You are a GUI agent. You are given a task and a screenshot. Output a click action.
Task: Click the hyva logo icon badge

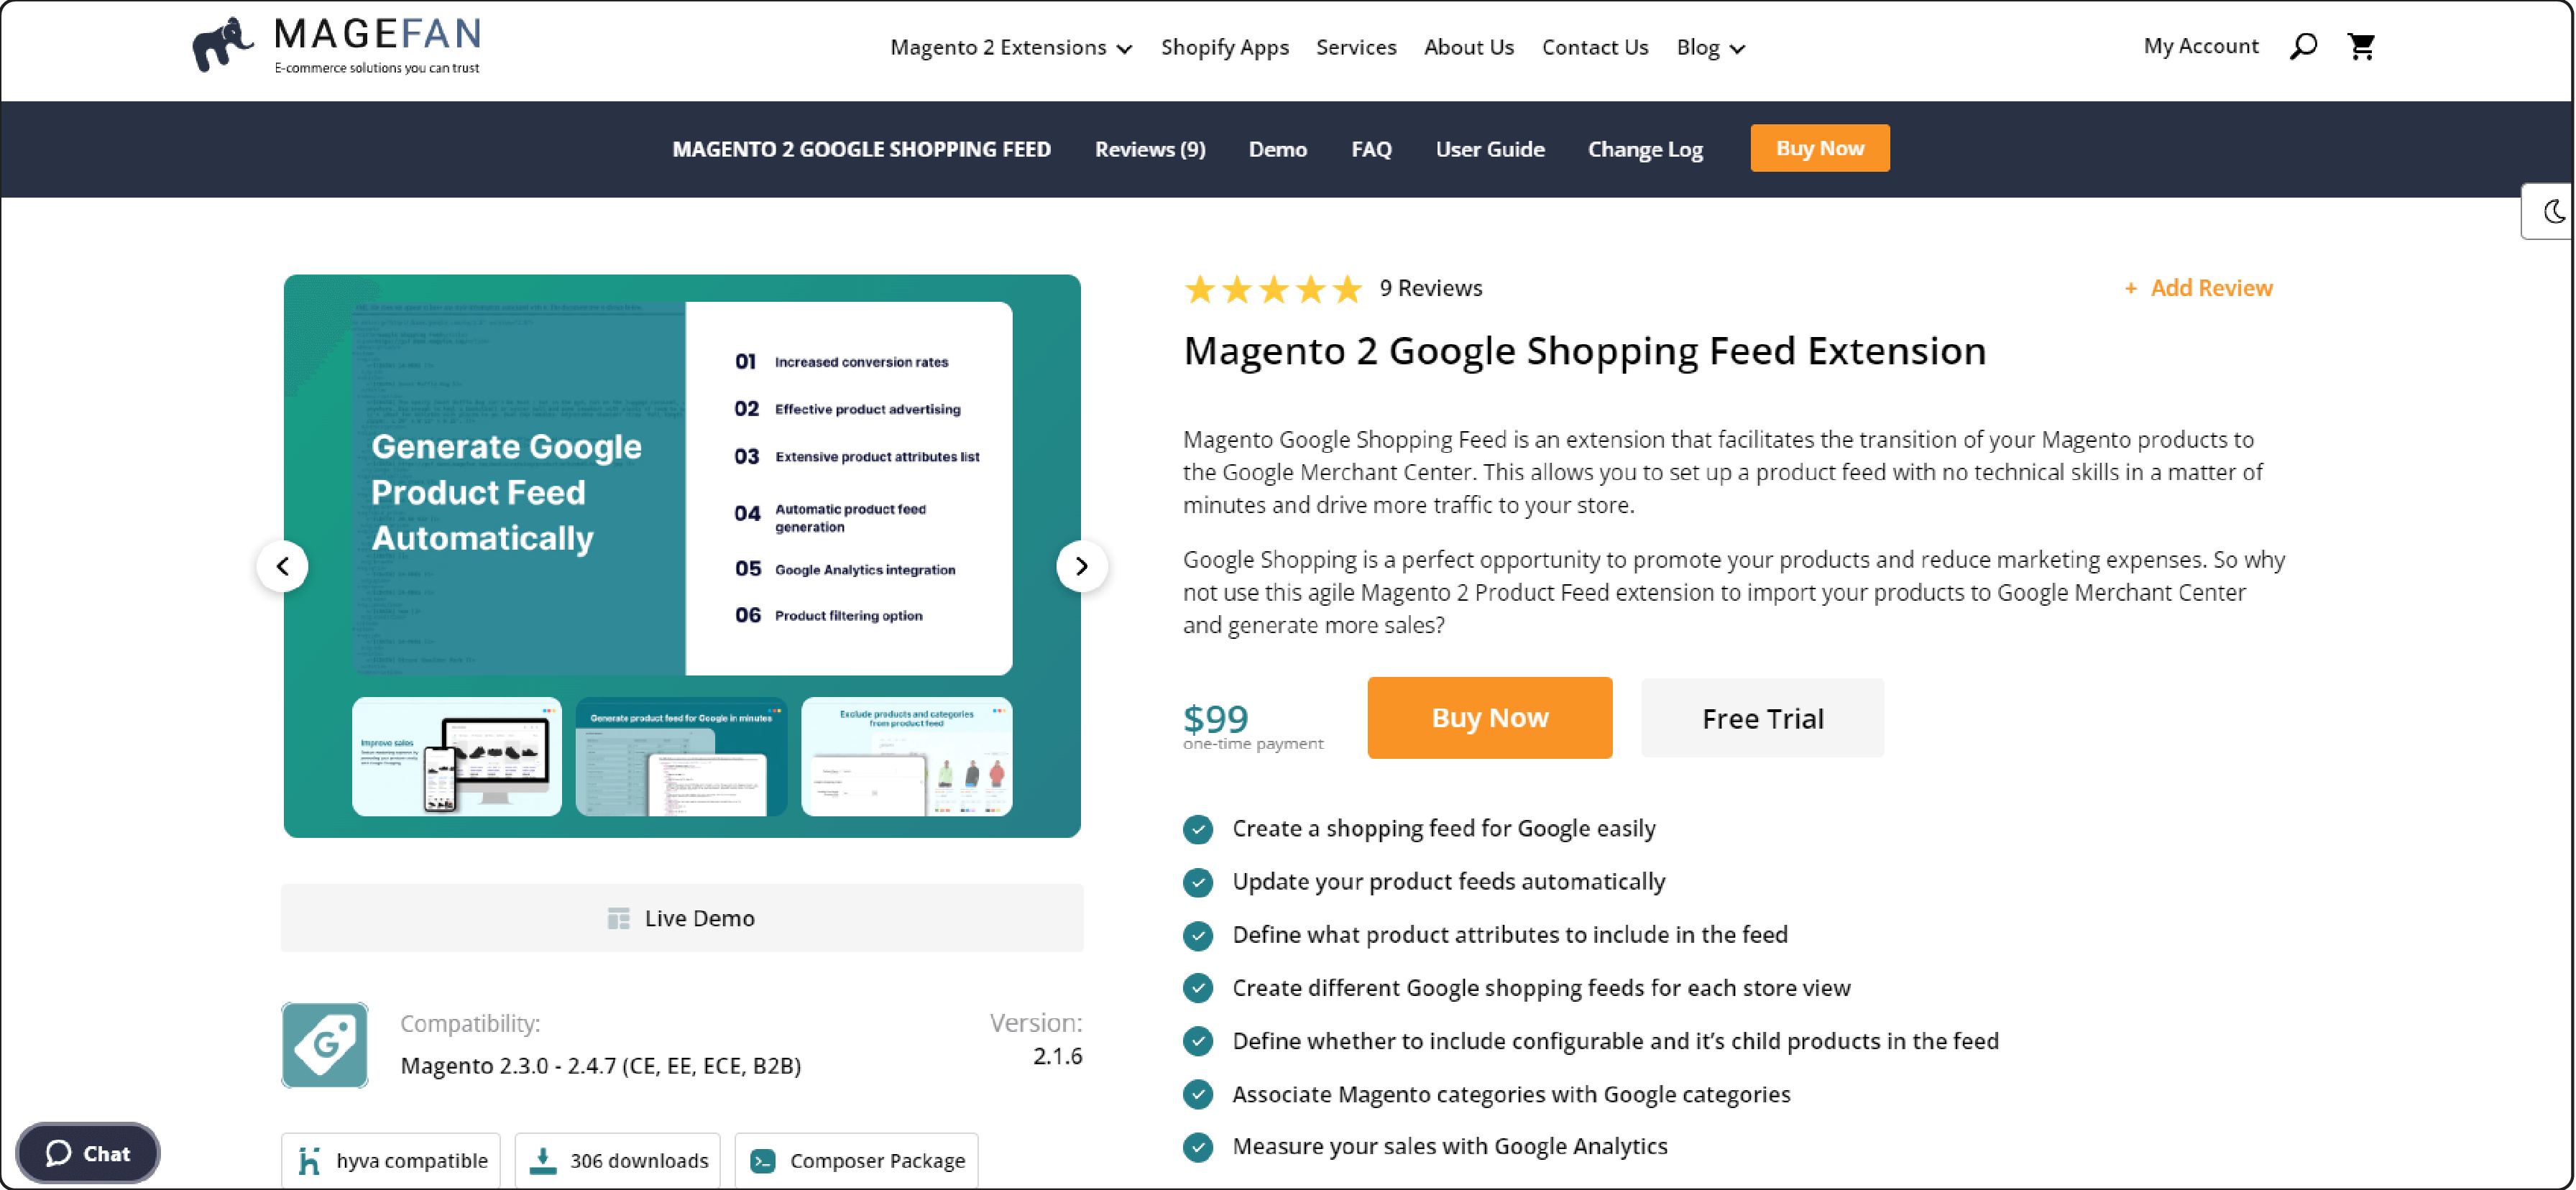[309, 1160]
